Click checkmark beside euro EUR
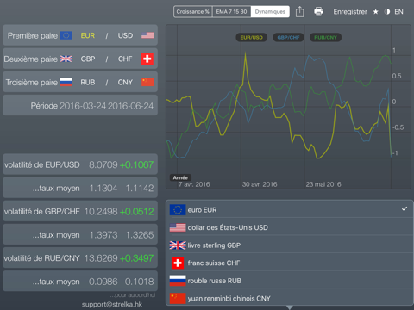The image size is (414, 310). (405, 208)
